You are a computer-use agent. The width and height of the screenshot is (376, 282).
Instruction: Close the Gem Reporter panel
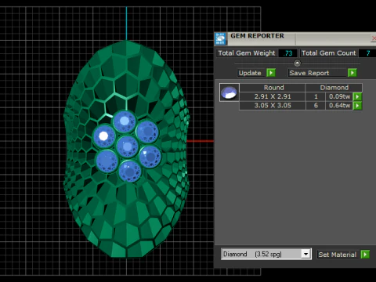pos(374,38)
